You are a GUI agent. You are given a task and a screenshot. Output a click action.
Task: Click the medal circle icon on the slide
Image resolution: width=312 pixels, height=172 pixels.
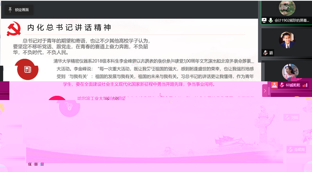point(70,107)
